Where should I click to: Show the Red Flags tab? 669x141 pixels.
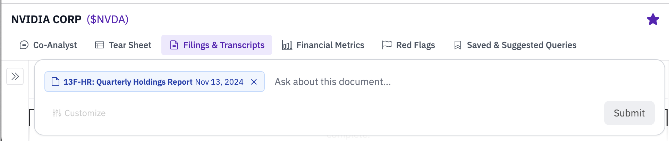click(415, 45)
